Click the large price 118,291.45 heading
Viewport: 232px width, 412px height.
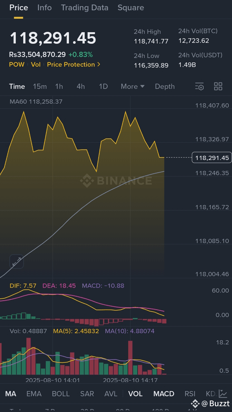(x=53, y=38)
